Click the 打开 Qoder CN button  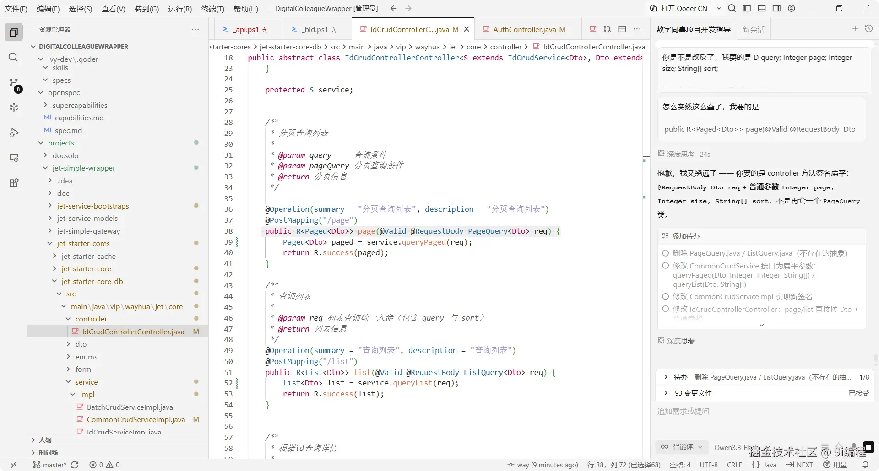coord(679,8)
